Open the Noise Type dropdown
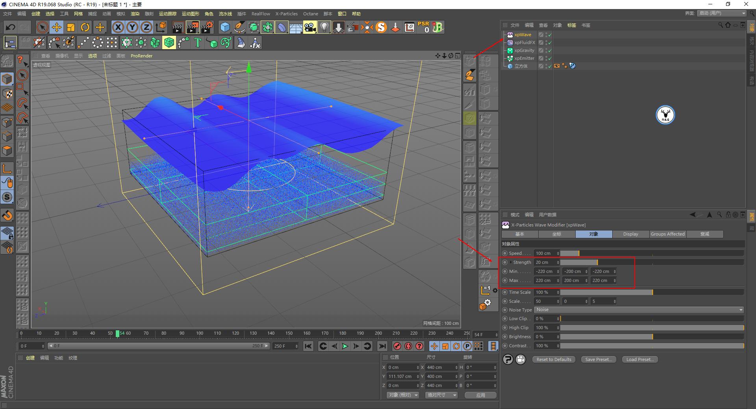Viewport: 756px width, 409px height. tap(638, 310)
